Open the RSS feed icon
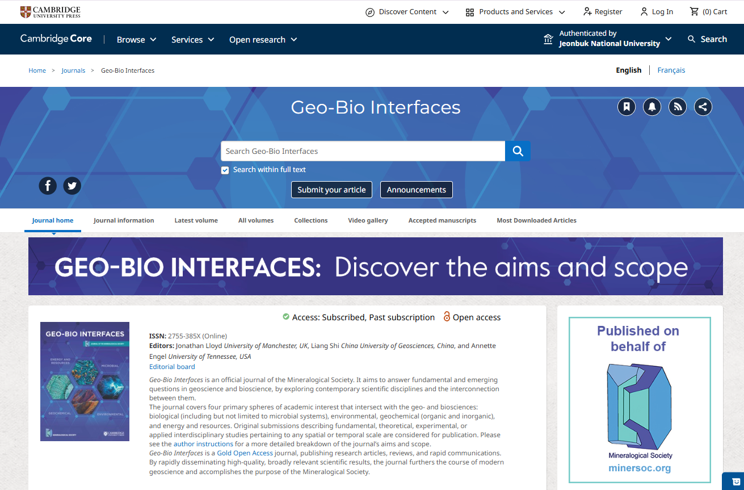 coord(678,107)
